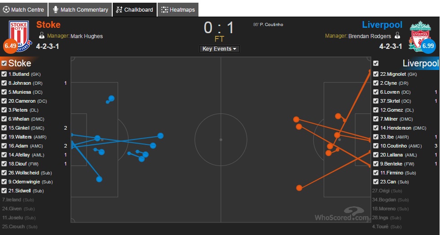Toggle the all-Stoke team checkbox
Viewport: 440px width, 235px height.
4,64
